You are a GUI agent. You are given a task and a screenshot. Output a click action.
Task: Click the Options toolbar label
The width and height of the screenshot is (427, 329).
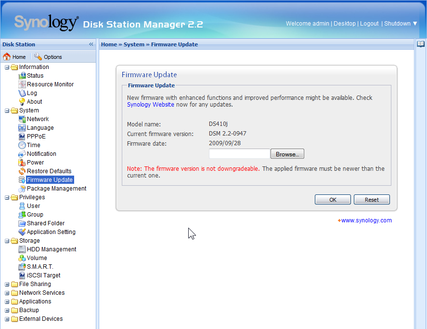pos(53,57)
